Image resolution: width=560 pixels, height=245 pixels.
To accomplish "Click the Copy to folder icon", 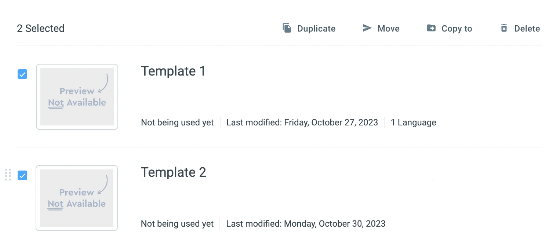I will (x=431, y=28).
